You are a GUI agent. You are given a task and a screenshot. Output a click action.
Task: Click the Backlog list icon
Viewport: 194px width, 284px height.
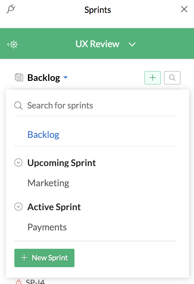click(19, 78)
